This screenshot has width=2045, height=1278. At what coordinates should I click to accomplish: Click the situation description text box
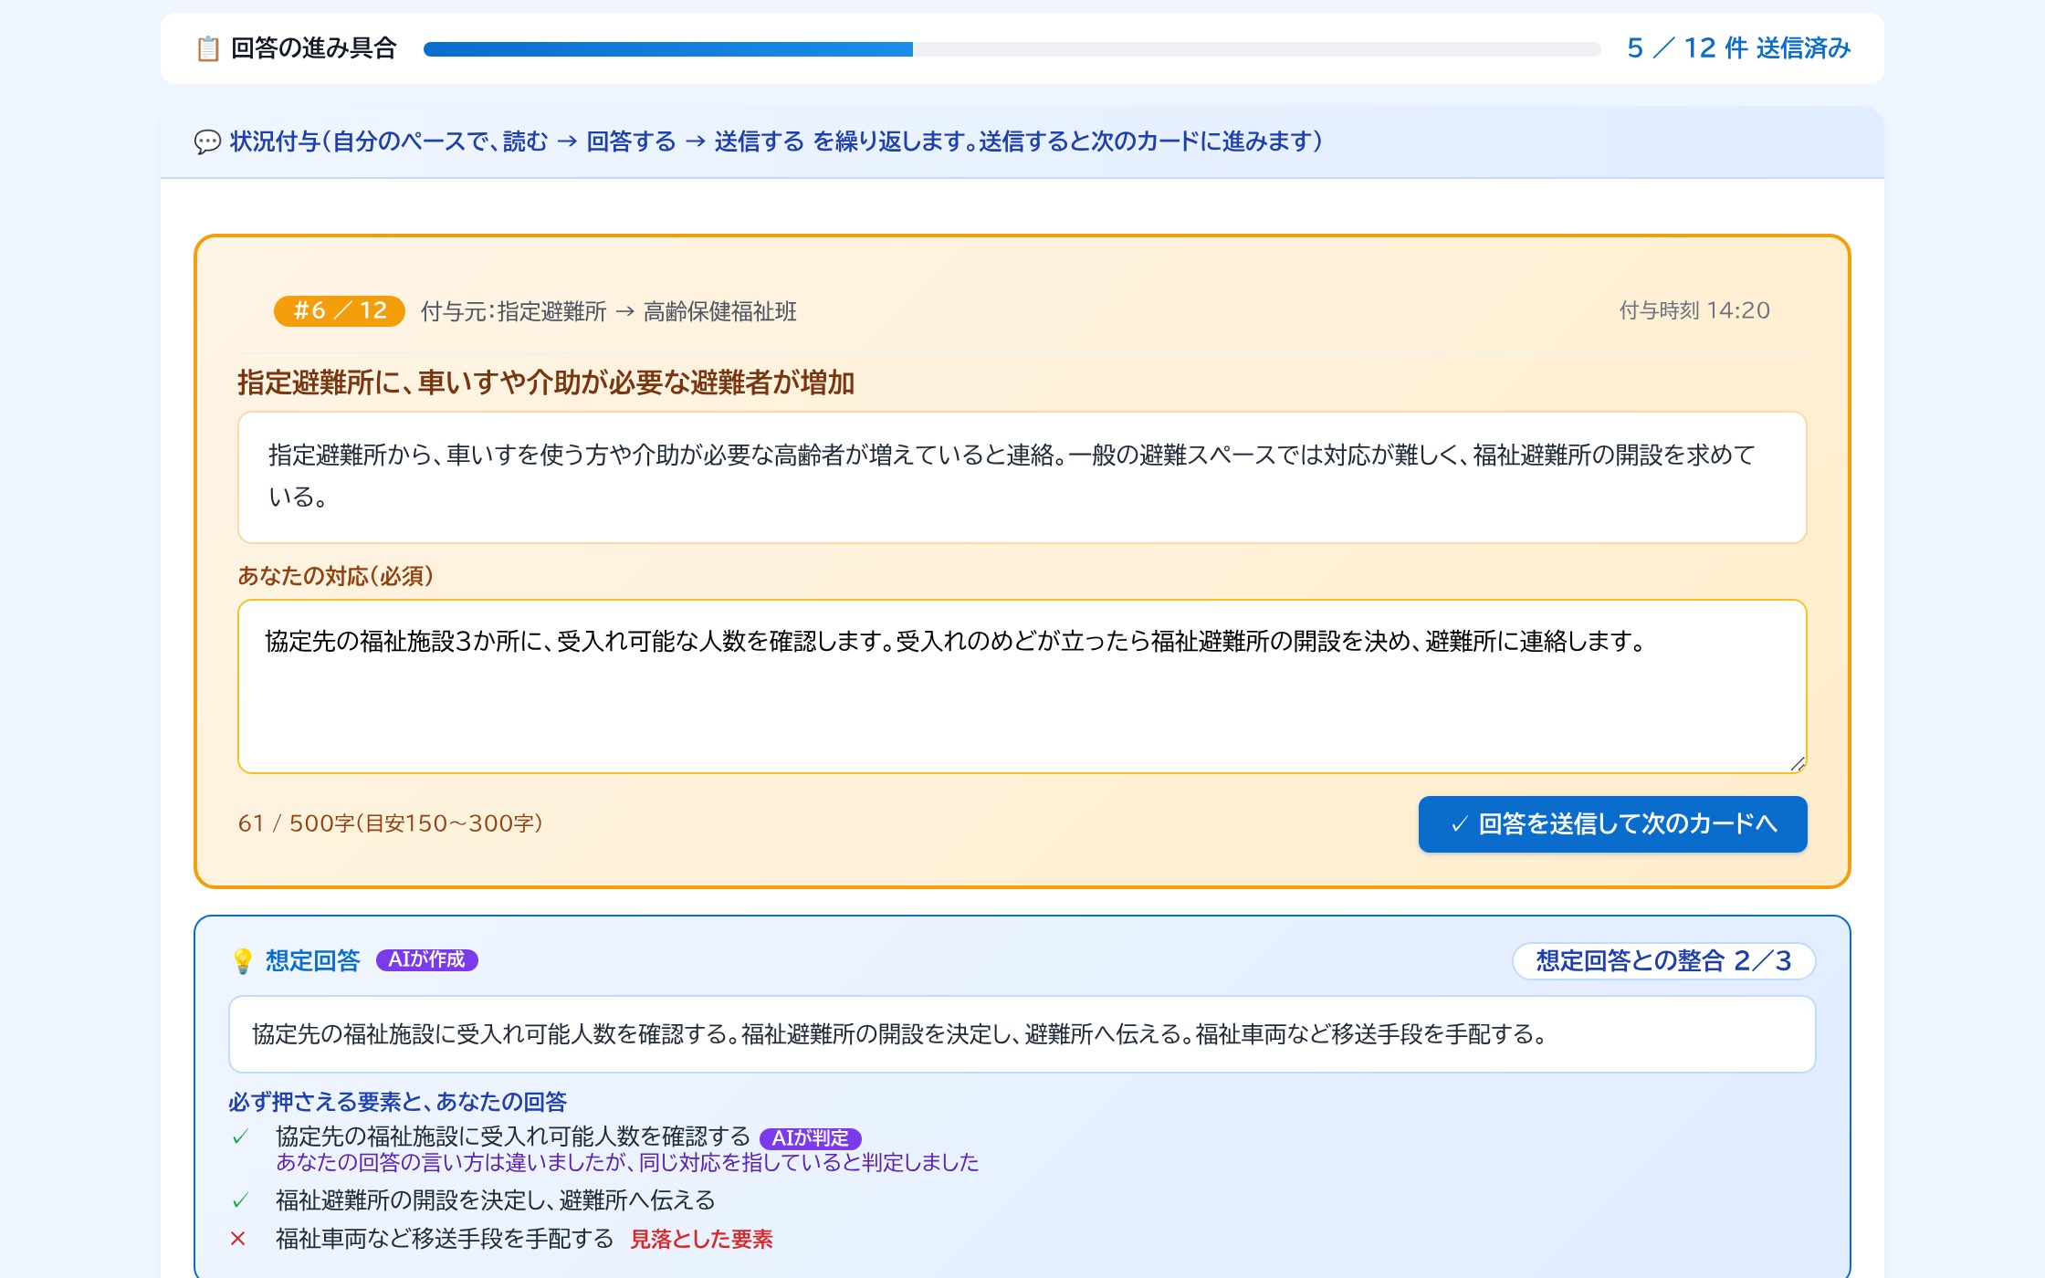1022,477
